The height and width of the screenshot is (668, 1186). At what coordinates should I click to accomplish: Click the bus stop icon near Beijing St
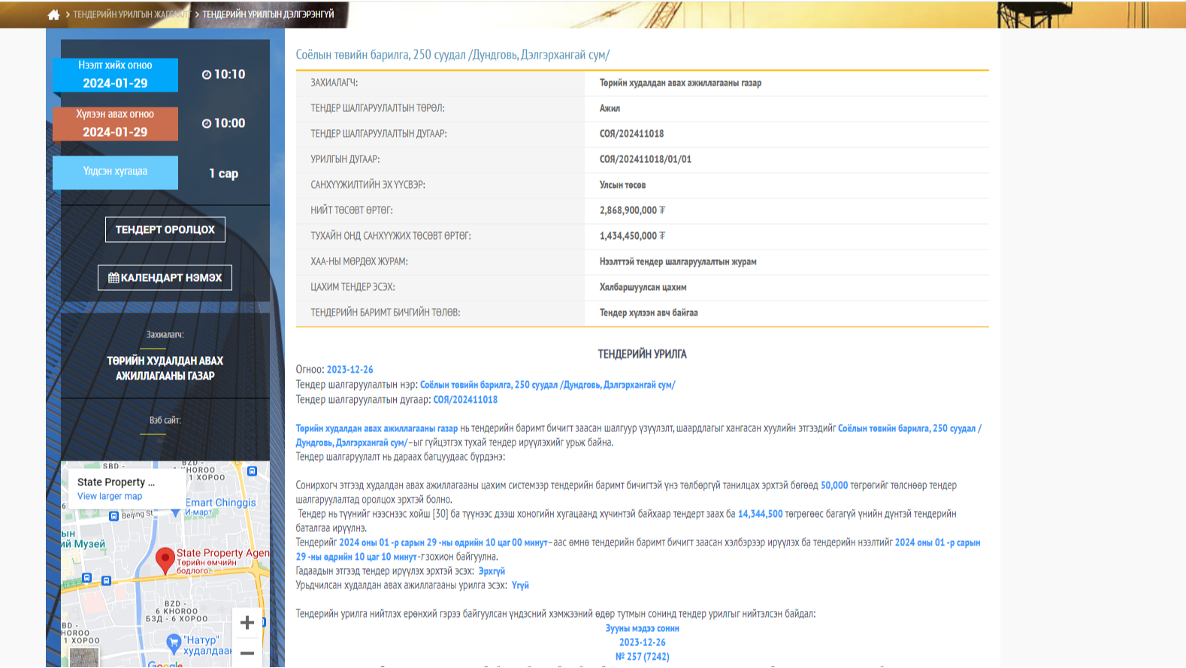pos(113,515)
